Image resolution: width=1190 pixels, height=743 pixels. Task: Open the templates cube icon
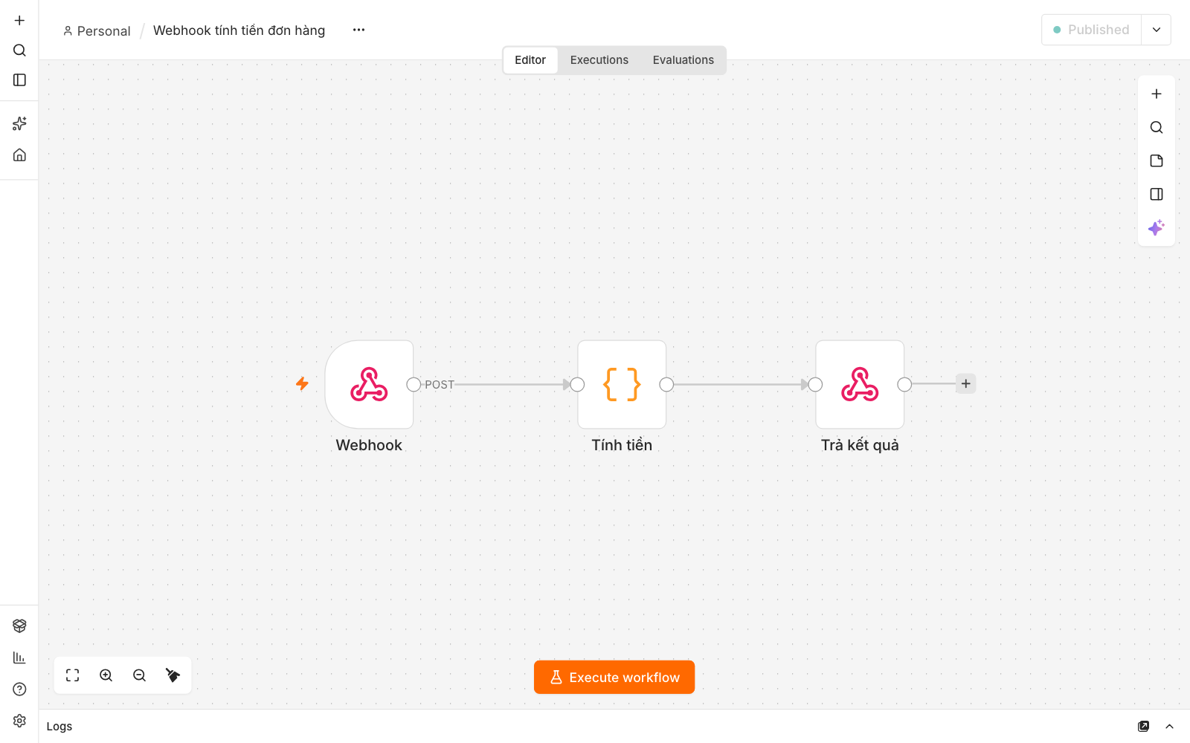tap(19, 626)
